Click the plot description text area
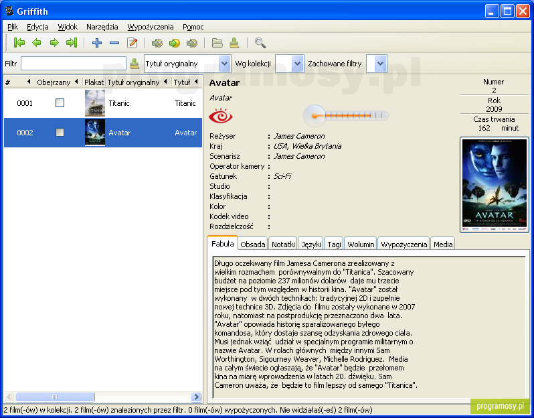 point(369,327)
